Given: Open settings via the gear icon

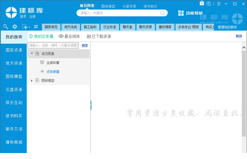Looking at the screenshot, I should tap(15, 27).
